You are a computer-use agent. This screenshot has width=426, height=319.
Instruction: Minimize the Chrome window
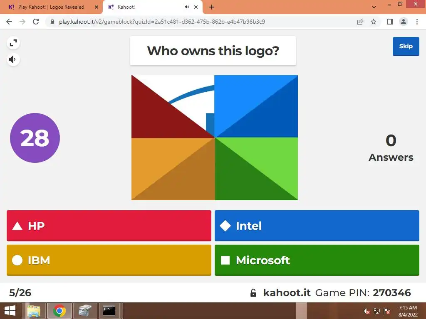[389, 4]
